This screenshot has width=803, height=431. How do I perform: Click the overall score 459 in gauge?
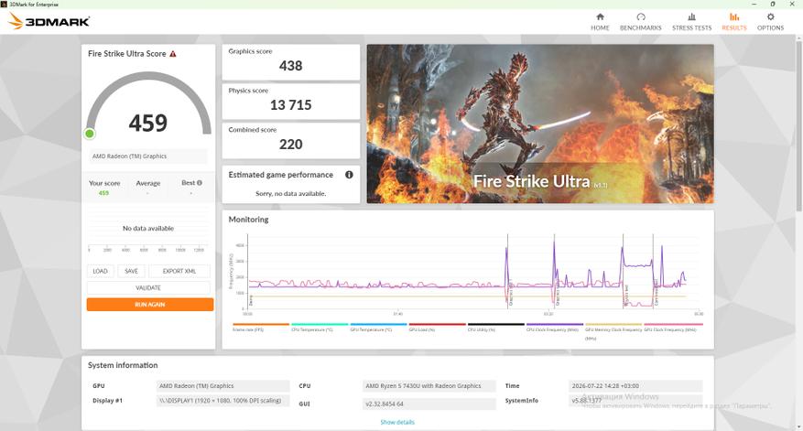coord(148,123)
